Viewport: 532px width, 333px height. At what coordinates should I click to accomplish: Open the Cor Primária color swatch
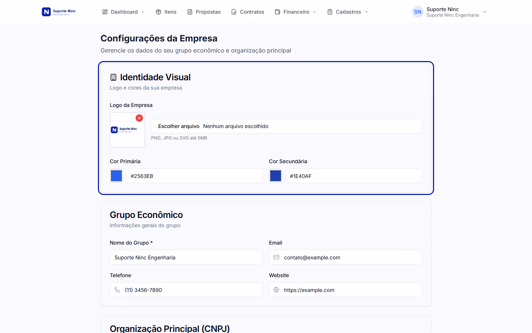116,176
